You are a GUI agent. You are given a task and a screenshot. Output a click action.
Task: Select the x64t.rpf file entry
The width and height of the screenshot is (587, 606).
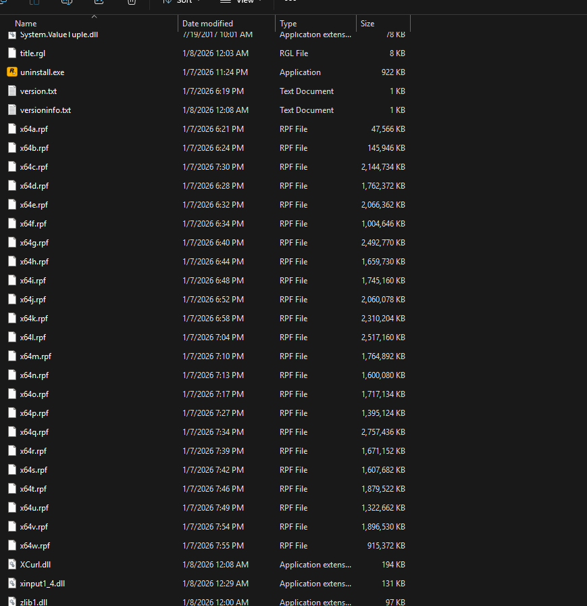click(x=33, y=489)
